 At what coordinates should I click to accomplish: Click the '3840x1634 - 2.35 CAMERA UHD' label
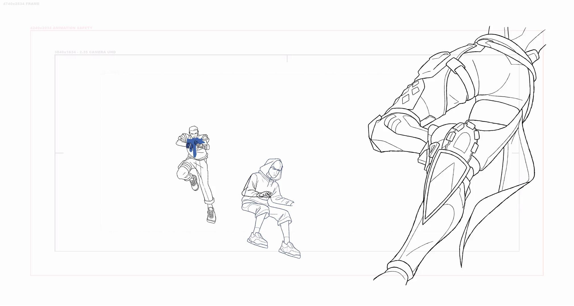point(85,52)
